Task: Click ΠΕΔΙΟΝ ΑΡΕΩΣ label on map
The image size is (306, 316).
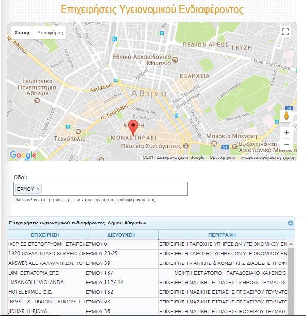Action: point(205,45)
